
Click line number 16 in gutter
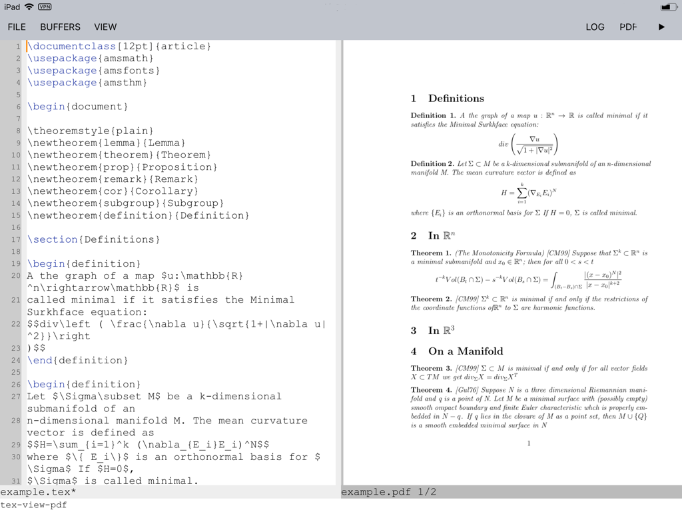[x=16, y=227]
